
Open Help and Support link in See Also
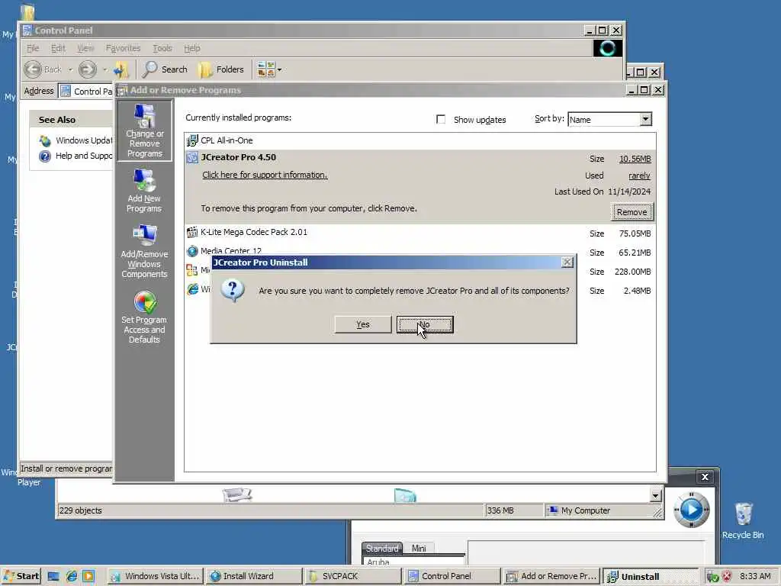(76, 156)
